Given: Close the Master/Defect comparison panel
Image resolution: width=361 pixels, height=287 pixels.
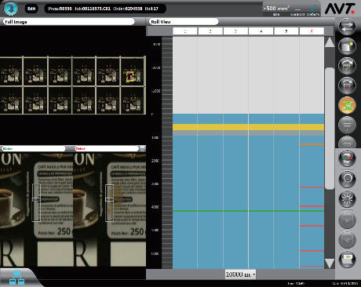Looking at the screenshot, I should pos(142,148).
